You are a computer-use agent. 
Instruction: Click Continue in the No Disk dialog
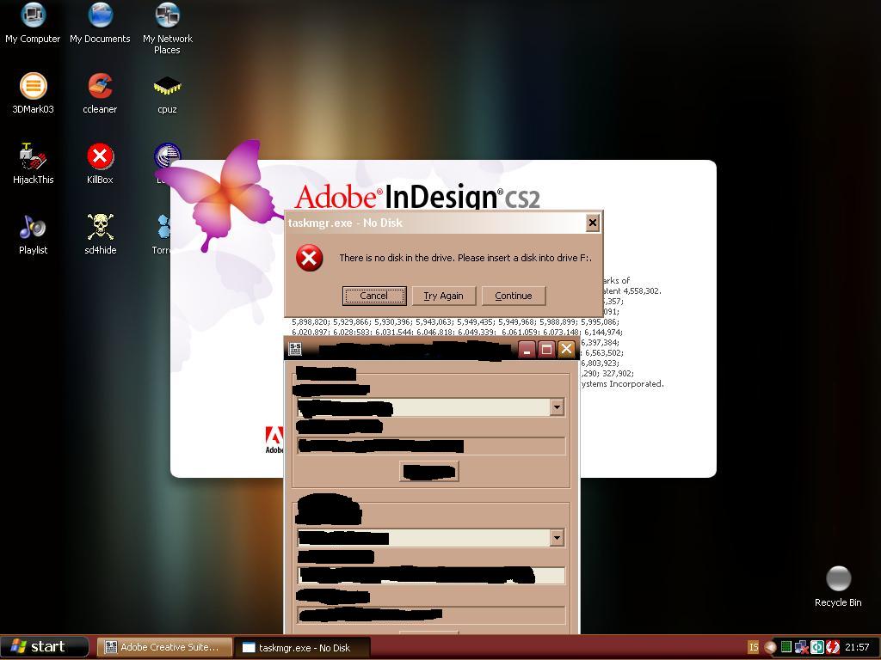(x=514, y=296)
